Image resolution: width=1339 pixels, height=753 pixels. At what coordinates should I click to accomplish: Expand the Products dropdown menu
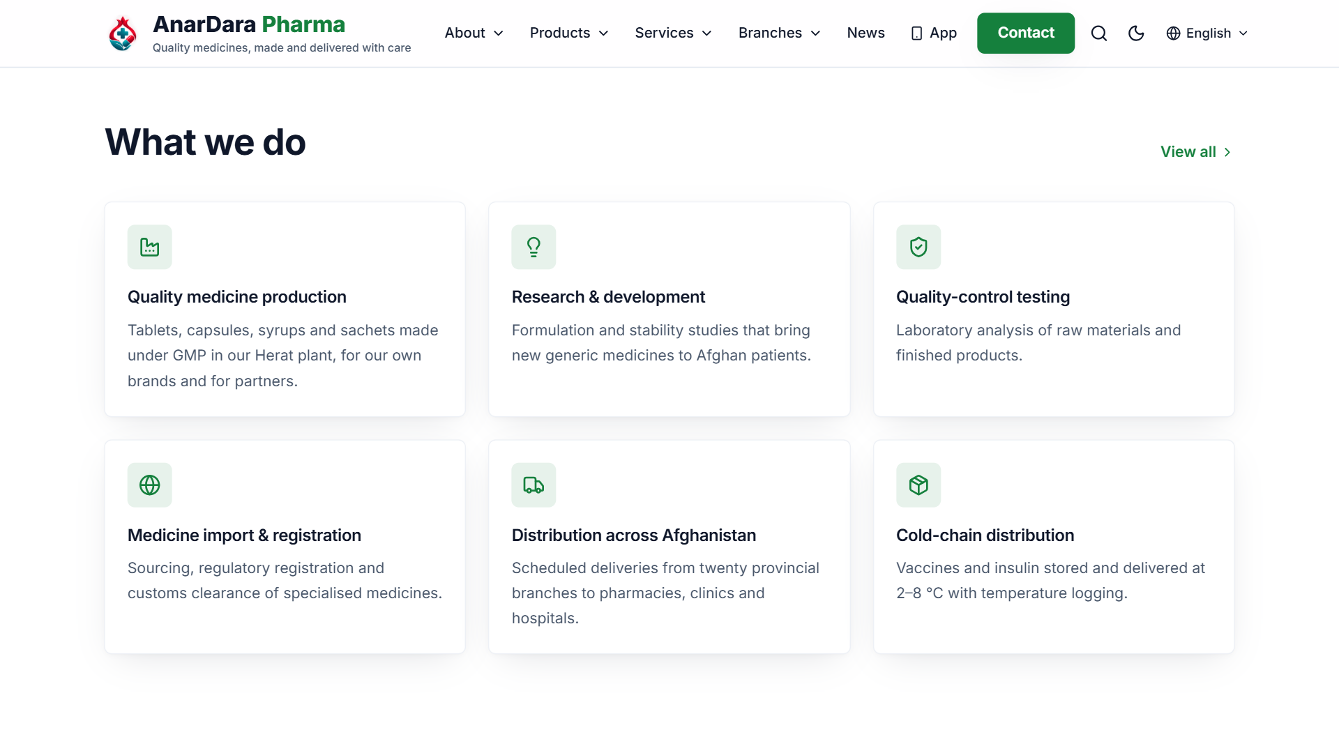569,33
